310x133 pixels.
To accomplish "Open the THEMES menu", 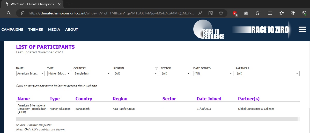I will click(36, 30).
